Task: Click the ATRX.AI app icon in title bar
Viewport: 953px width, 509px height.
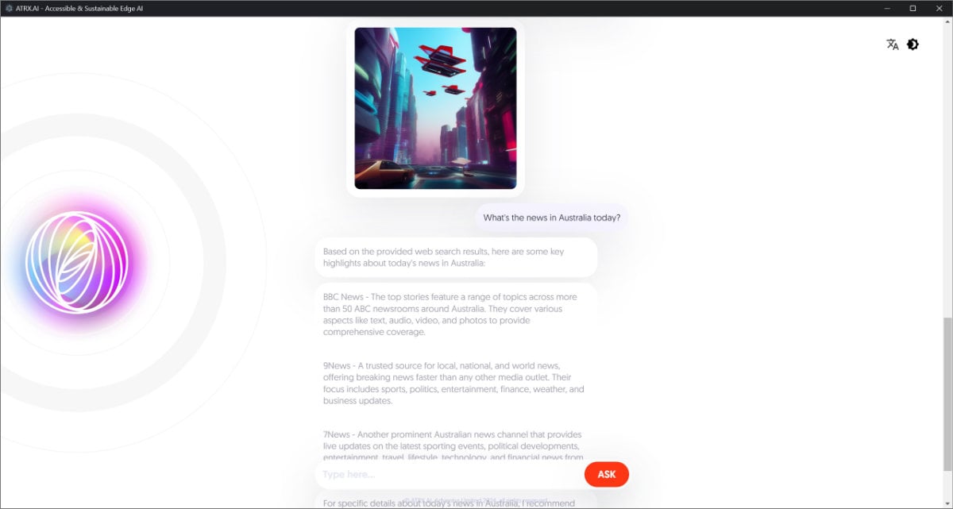Action: (x=8, y=8)
